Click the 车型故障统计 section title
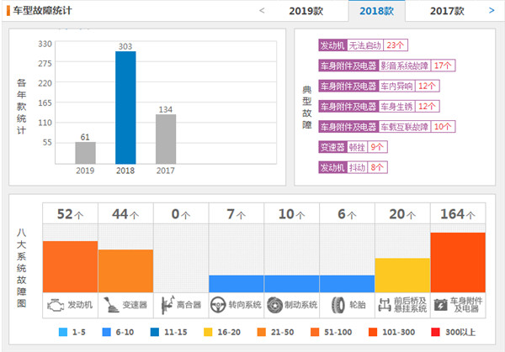The image size is (505, 352). (42, 11)
